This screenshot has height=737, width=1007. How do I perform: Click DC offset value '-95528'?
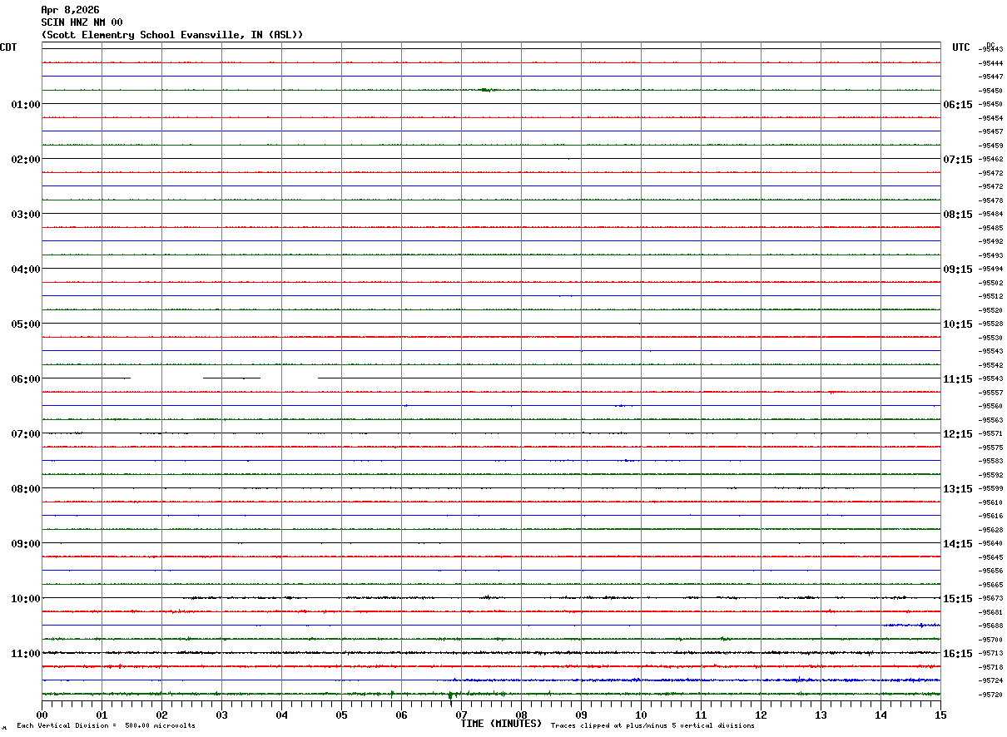point(991,324)
